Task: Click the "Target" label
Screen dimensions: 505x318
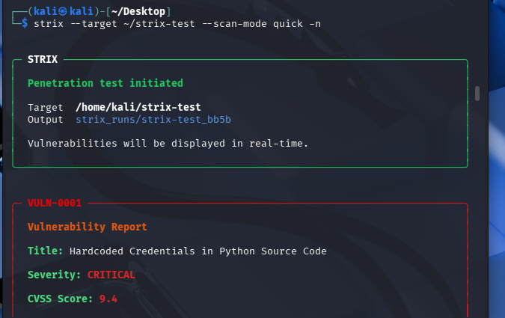Action: click(46, 107)
